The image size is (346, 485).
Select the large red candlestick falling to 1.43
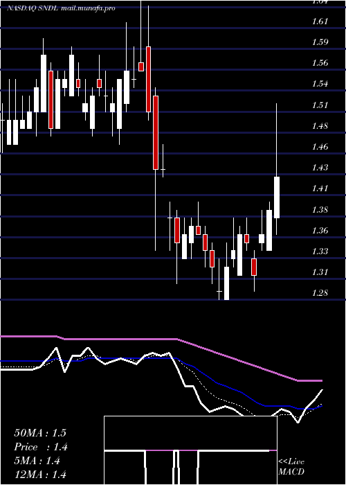point(156,133)
